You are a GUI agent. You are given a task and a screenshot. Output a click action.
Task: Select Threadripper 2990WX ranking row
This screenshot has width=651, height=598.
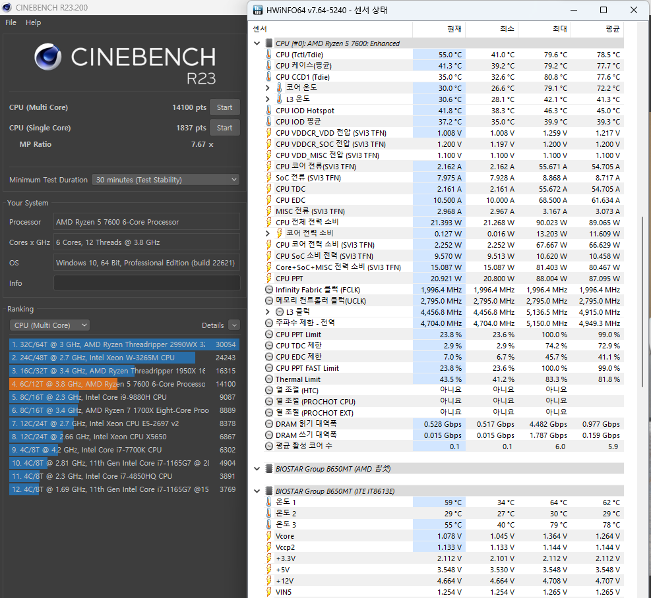click(124, 344)
